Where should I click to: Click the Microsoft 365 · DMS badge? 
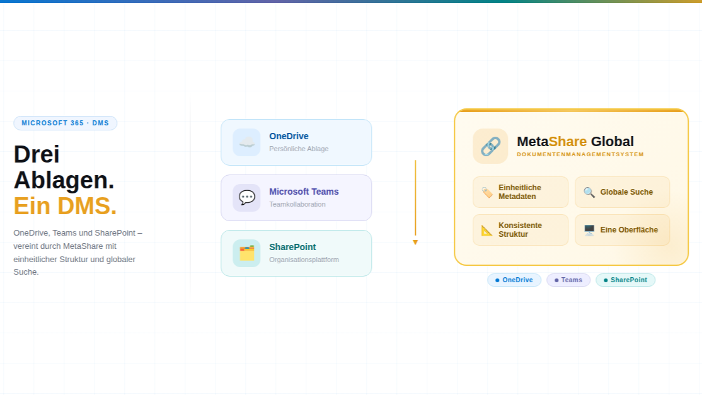pyautogui.click(x=66, y=123)
